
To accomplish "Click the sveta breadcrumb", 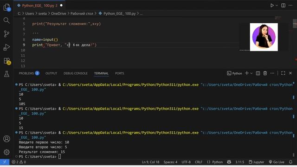I will pyautogui.click(x=42, y=13).
